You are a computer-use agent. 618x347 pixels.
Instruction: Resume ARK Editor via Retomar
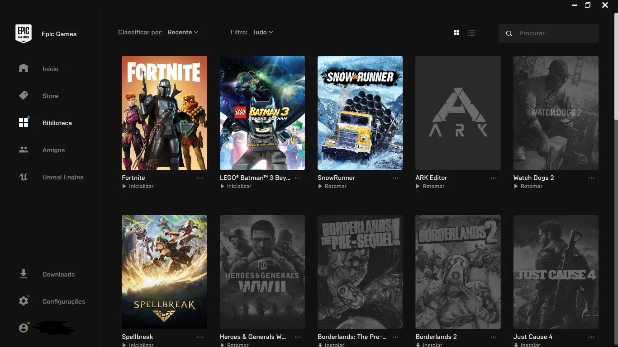(x=430, y=186)
